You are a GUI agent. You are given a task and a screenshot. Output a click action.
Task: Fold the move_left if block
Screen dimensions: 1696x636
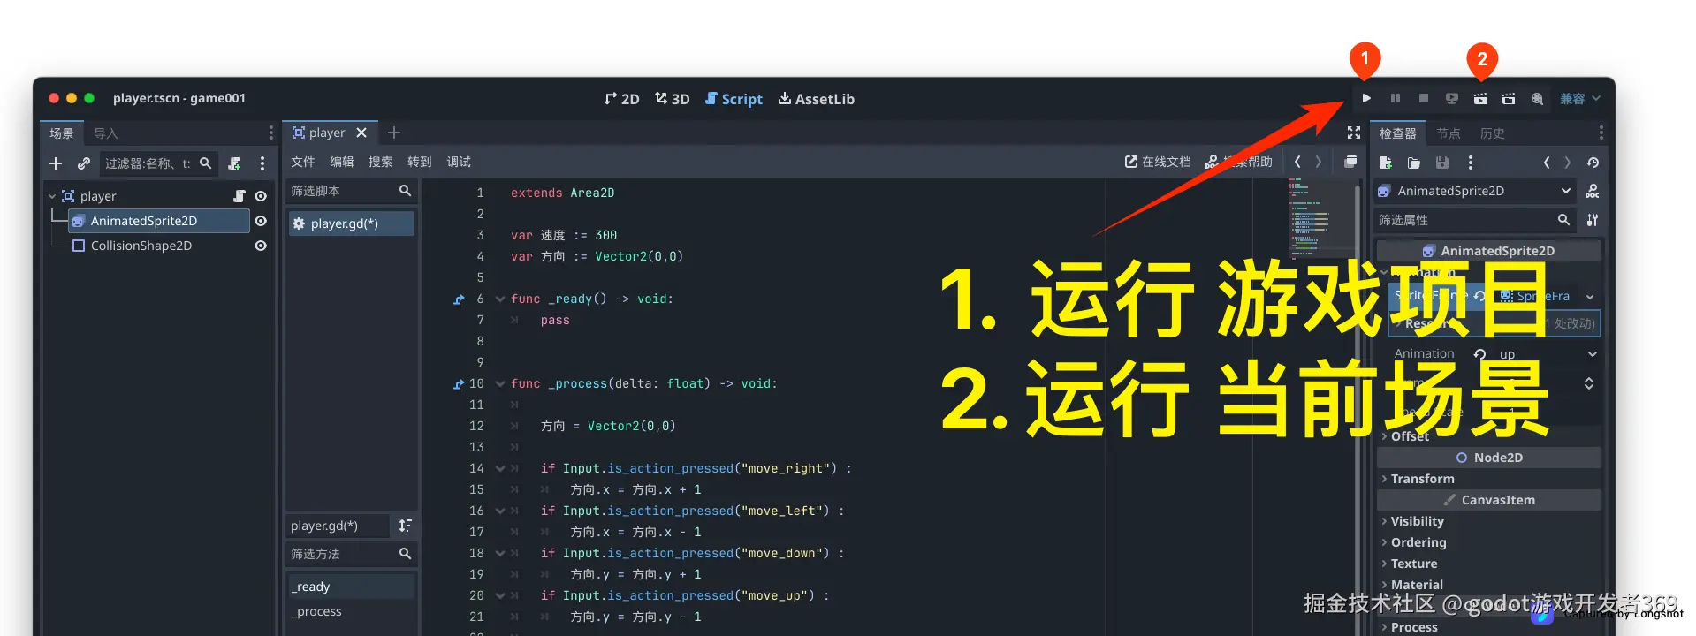point(500,511)
